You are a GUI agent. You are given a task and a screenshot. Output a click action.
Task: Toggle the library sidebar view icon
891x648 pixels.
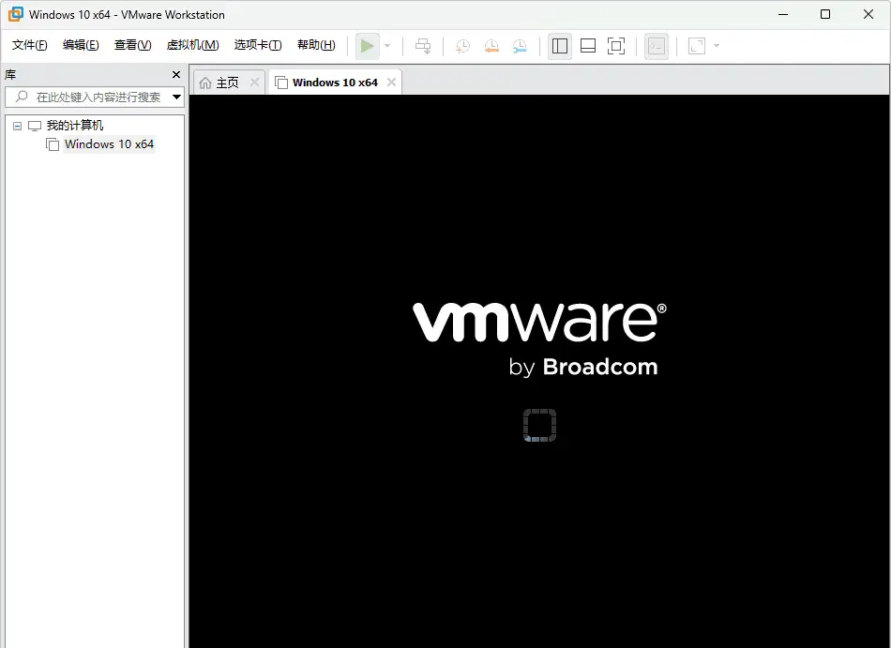[x=560, y=46]
